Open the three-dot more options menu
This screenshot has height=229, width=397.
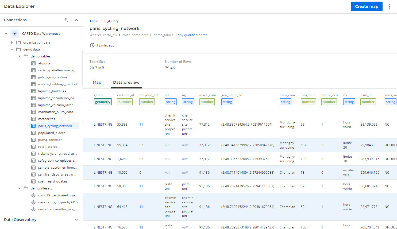point(390,6)
